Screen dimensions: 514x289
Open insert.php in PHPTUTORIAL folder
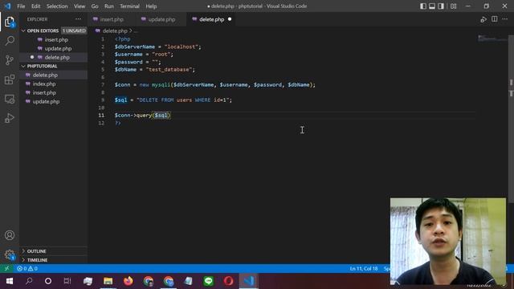[x=54, y=93]
